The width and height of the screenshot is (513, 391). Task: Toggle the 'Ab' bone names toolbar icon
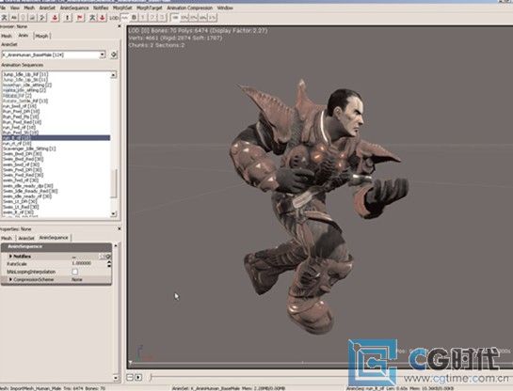pos(14,18)
